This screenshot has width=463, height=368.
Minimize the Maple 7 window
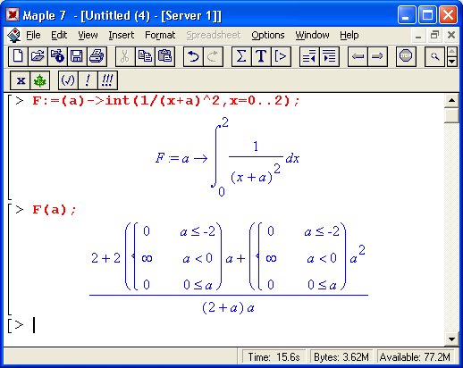407,15
